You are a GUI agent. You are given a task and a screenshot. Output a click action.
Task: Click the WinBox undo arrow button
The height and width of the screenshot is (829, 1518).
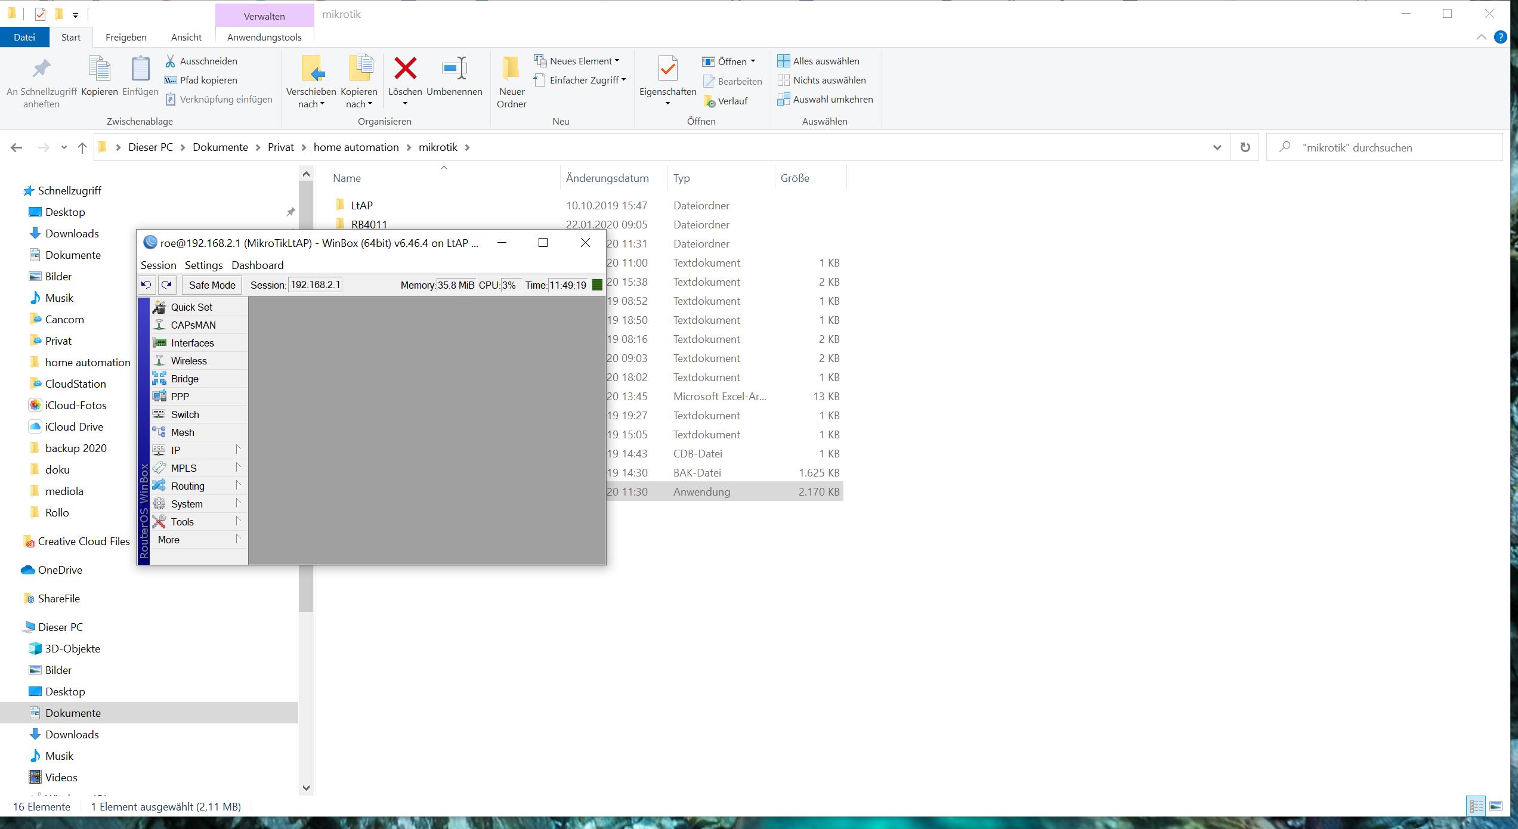pos(146,285)
